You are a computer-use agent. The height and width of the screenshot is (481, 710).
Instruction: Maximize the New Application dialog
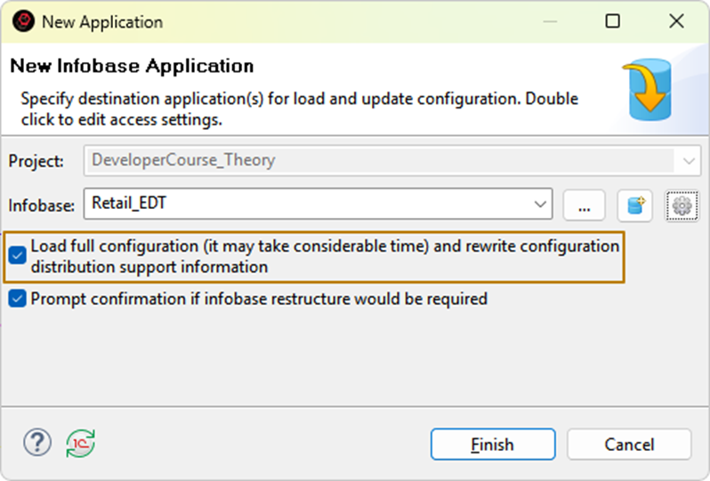[612, 22]
